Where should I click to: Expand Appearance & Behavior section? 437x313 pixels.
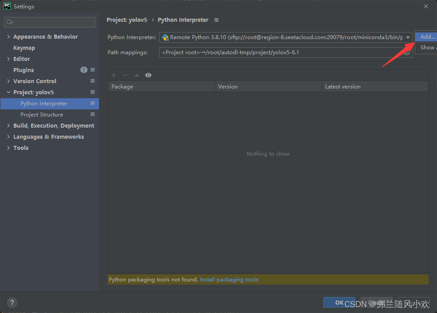click(8, 36)
